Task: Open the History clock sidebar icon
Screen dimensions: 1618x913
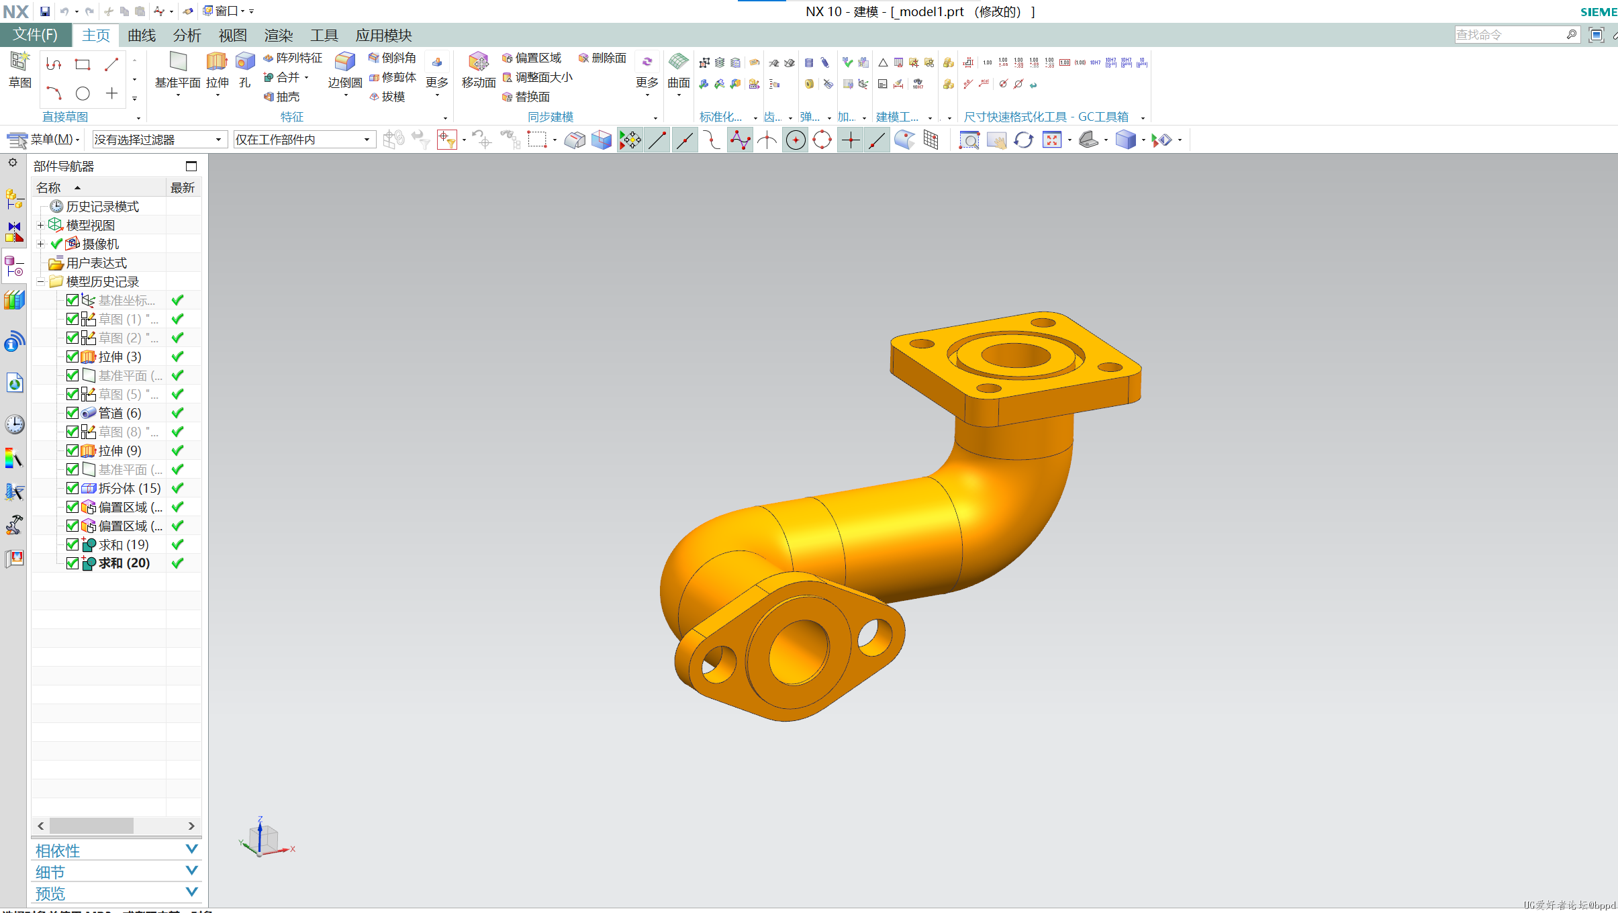Action: (14, 424)
